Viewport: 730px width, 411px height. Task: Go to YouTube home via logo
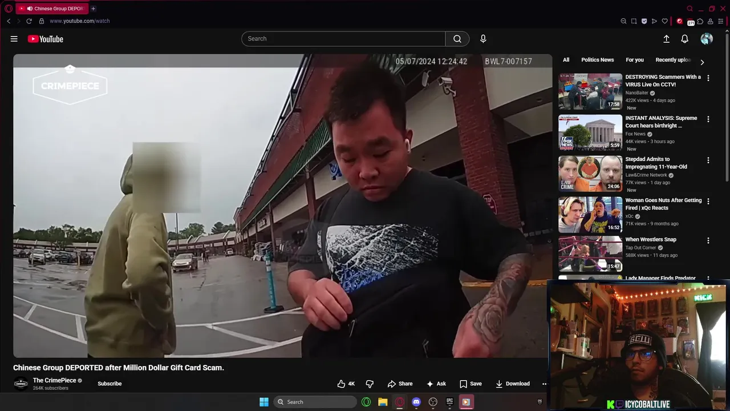(x=45, y=39)
